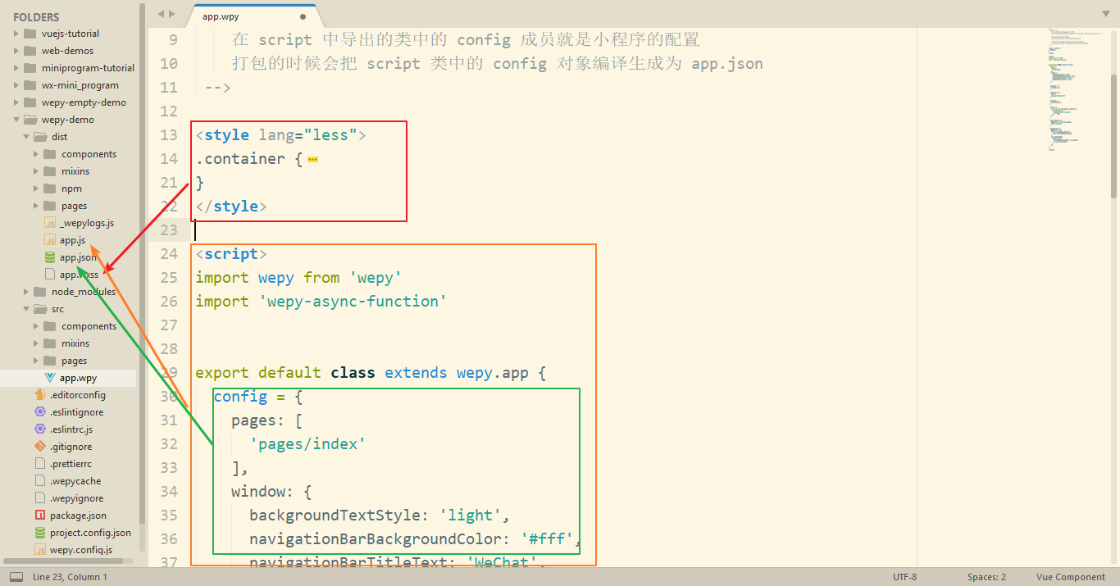
Task: Collapse the wepy-demo folder
Action: [x=16, y=120]
